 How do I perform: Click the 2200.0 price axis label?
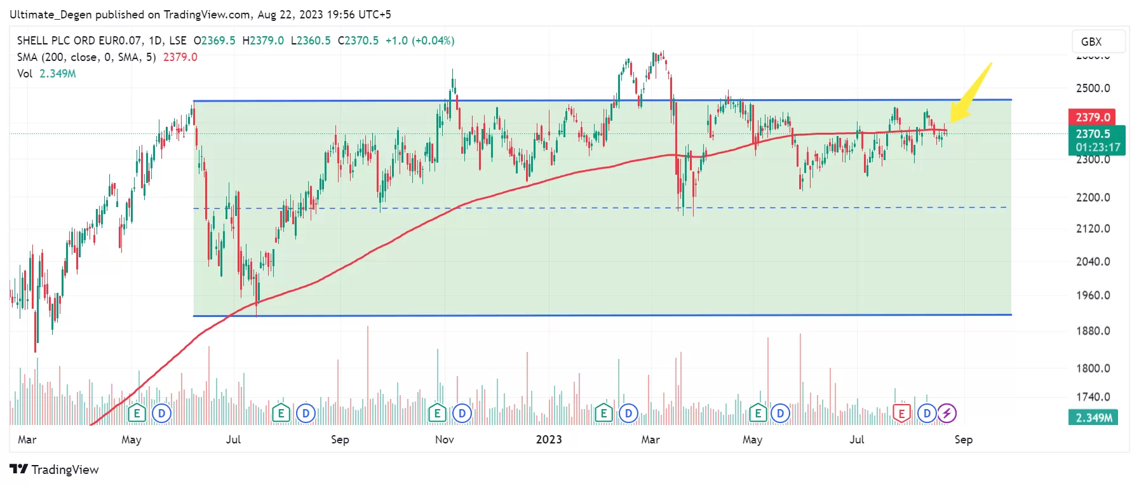point(1093,198)
